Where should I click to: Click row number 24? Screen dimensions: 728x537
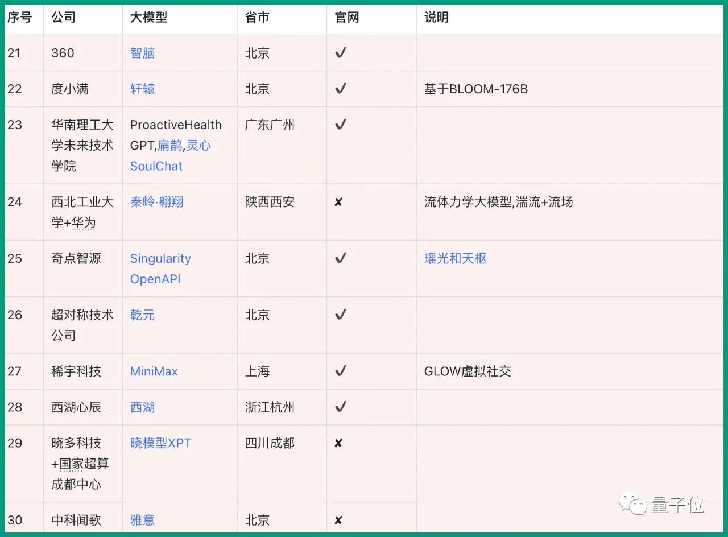tap(14, 202)
